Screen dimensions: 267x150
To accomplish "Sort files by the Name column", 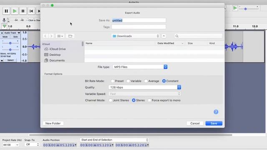I will [x=120, y=43].
